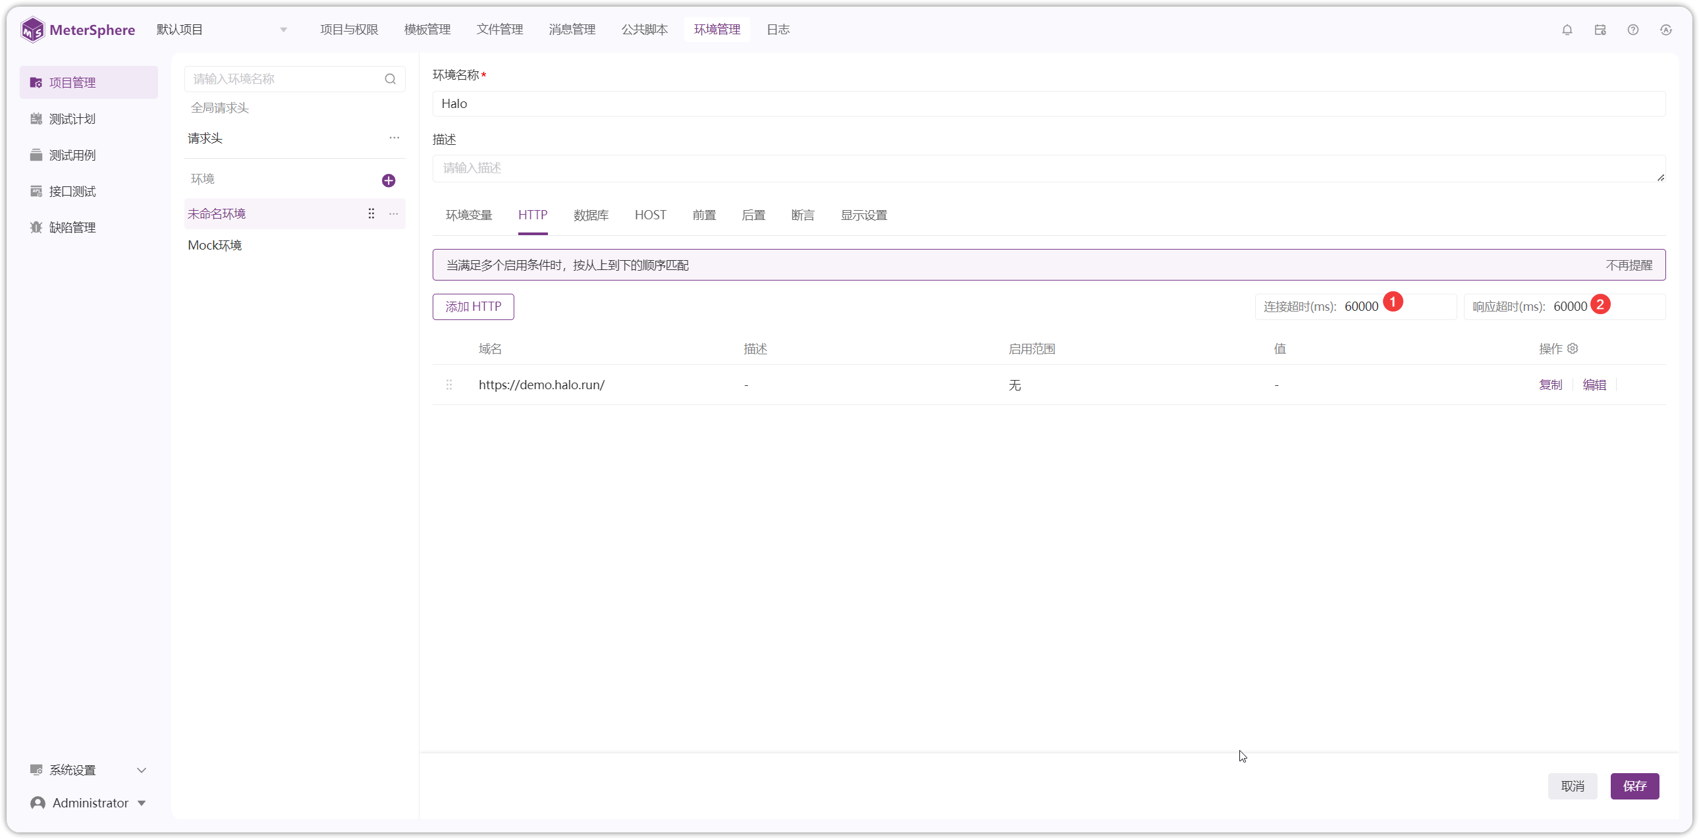The width and height of the screenshot is (1699, 839).
Task: Click the 添加 HTTP button
Action: coord(473,307)
